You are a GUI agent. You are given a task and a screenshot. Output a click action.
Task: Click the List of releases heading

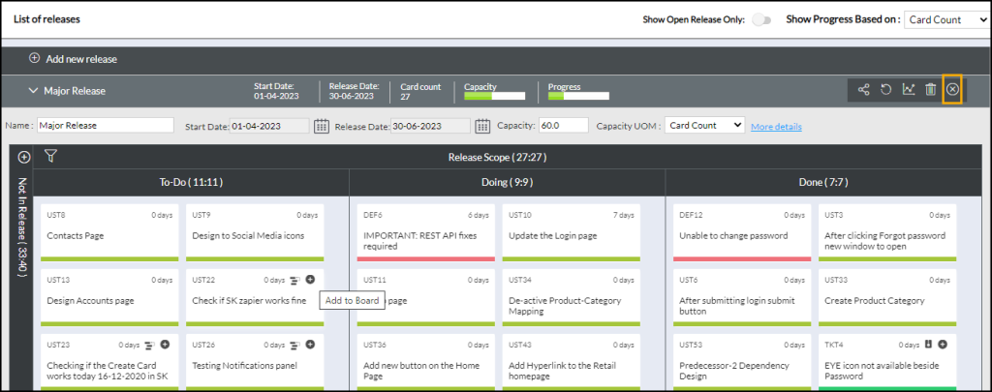tap(46, 19)
